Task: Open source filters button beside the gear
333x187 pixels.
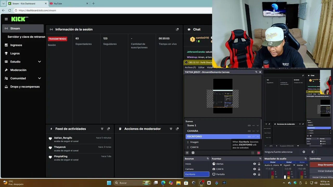Action: (x=313, y=152)
